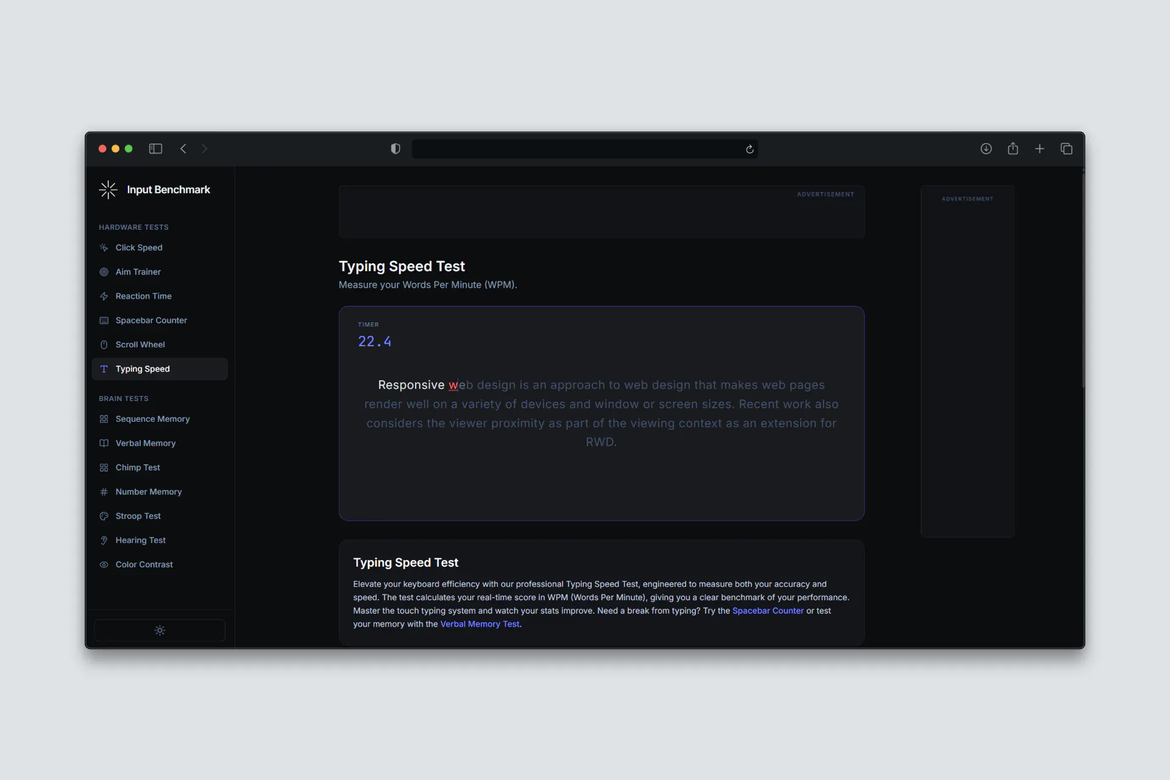1170x780 pixels.
Task: Click the Number Memory hash icon
Action: pyautogui.click(x=104, y=492)
